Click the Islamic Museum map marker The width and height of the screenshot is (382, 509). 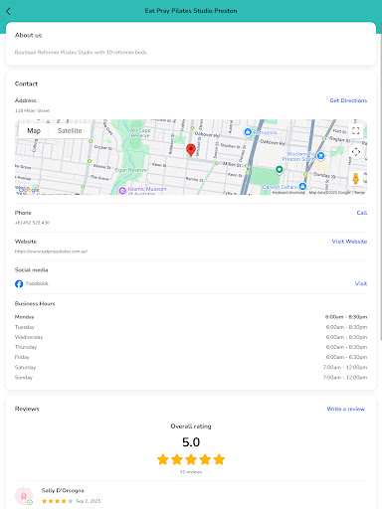(122, 191)
